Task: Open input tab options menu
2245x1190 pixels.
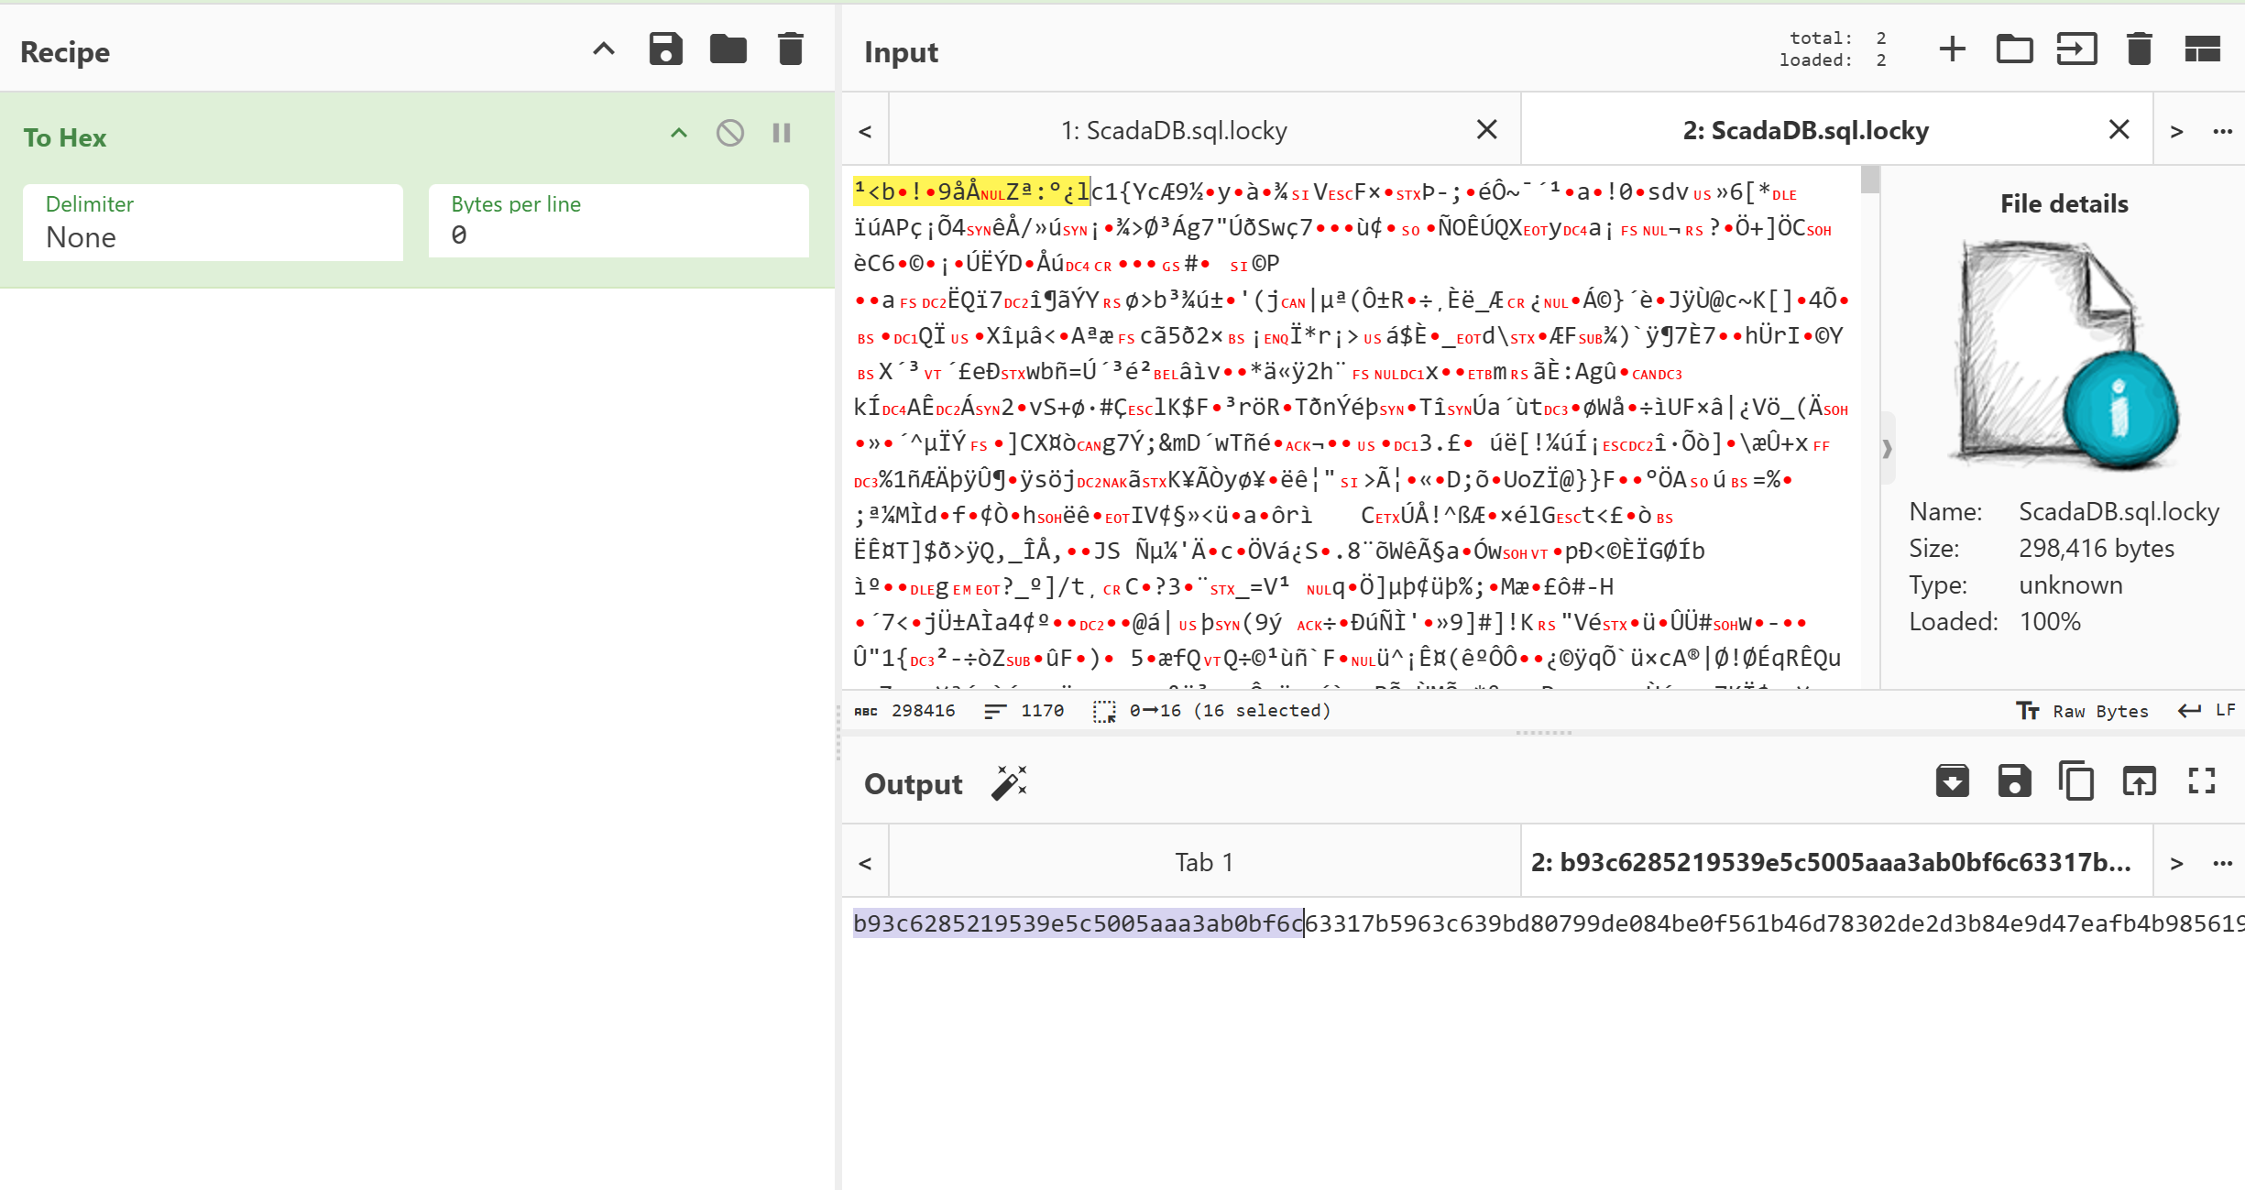Action: [x=2222, y=131]
